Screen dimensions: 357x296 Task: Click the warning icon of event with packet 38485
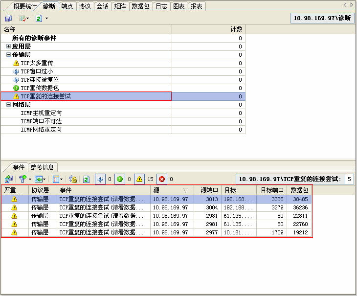[x=14, y=199]
